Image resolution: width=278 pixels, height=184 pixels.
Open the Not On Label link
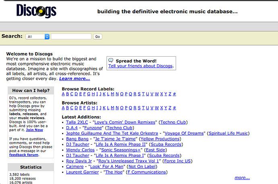pos(142,166)
